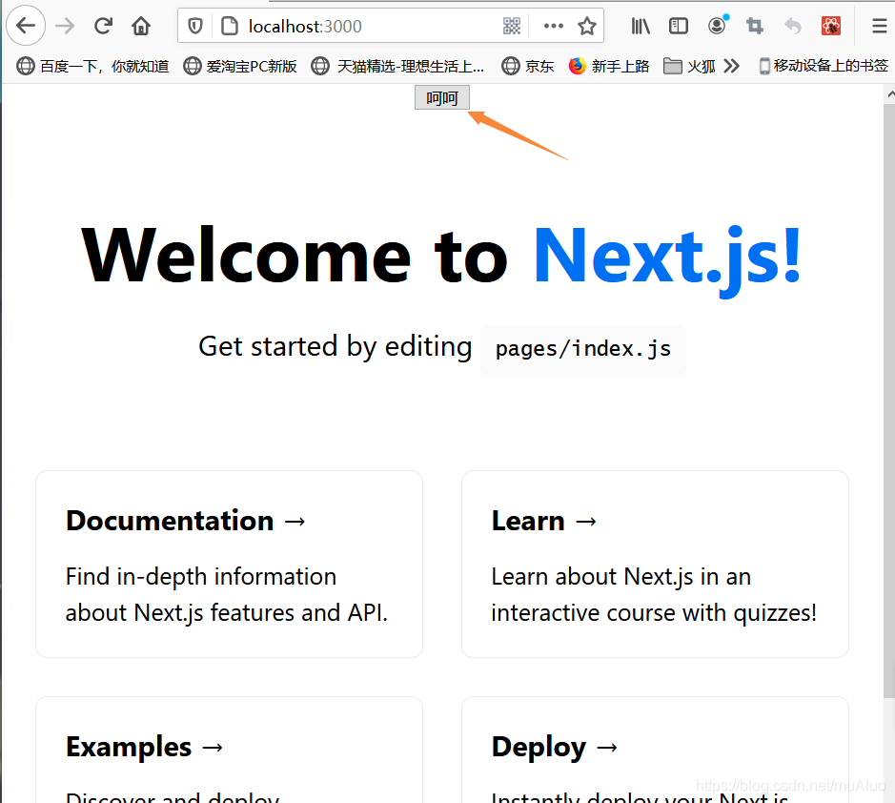
Task: Click the tracking protection shield icon
Action: (x=194, y=26)
